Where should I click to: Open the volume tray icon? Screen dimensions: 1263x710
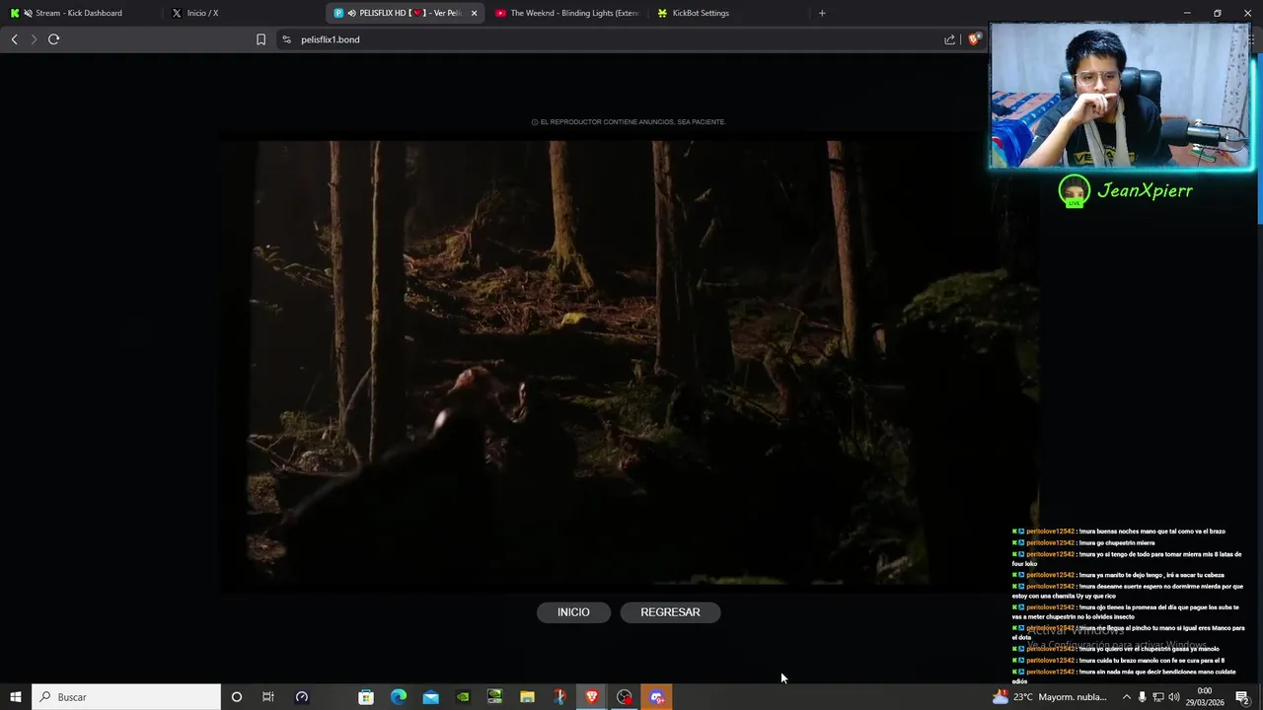tap(1174, 697)
